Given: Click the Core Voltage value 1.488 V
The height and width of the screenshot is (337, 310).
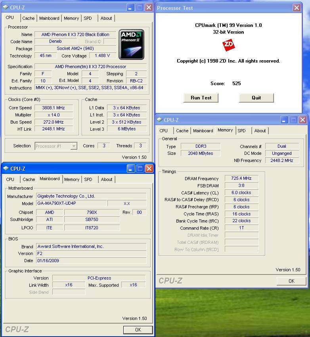Looking at the screenshot, I should click(x=102, y=55).
